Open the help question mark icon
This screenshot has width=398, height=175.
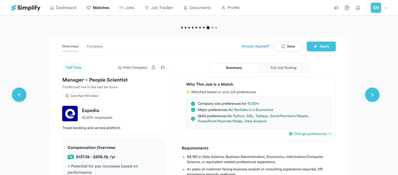pyautogui.click(x=347, y=8)
